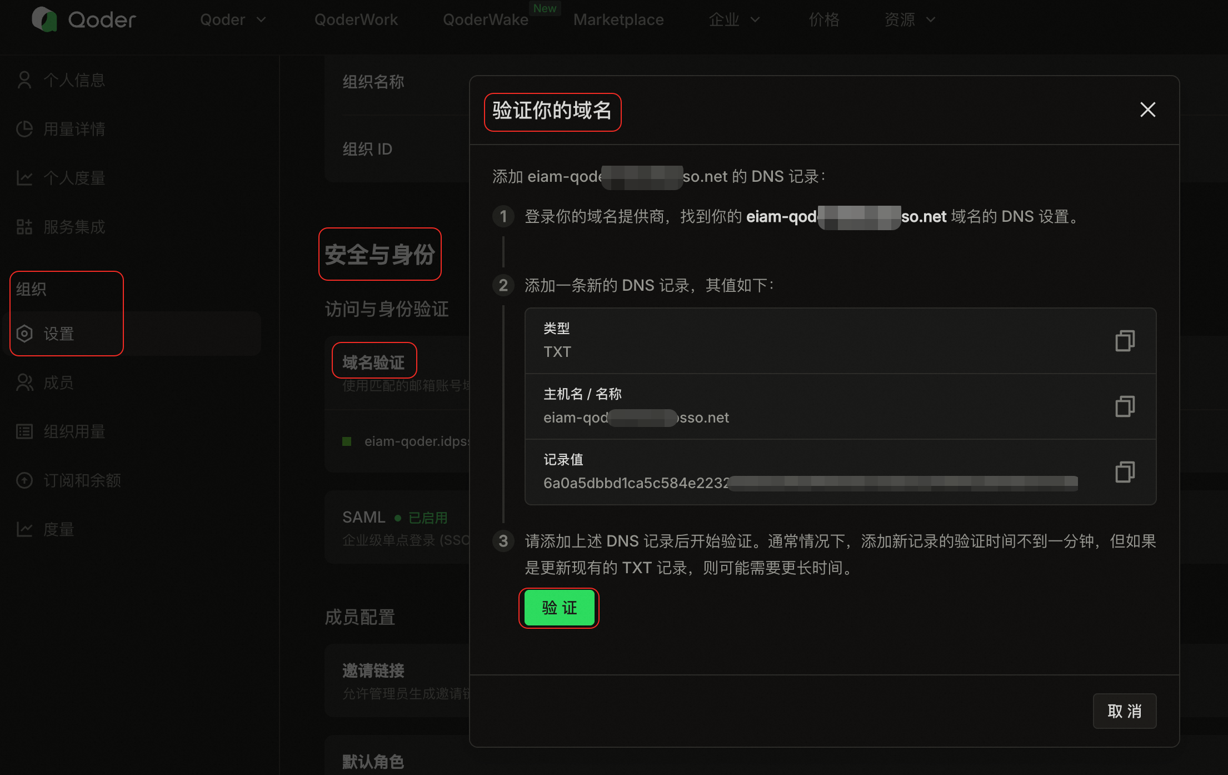The image size is (1228, 775).
Task: Open 度量 chart icon in organization section
Action: pos(24,529)
